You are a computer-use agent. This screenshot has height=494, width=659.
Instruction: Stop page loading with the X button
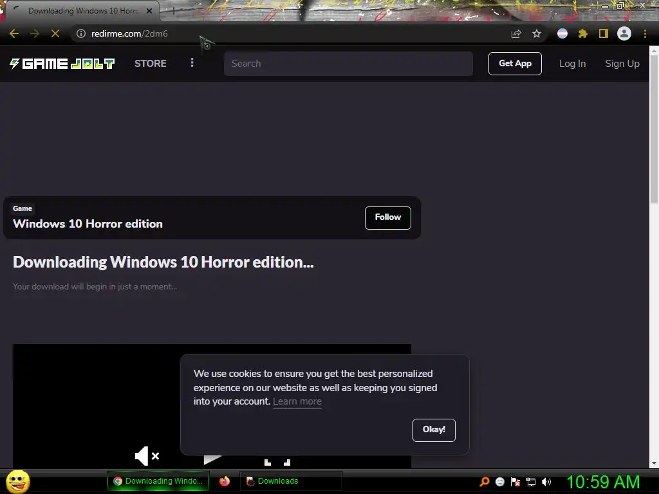point(55,33)
